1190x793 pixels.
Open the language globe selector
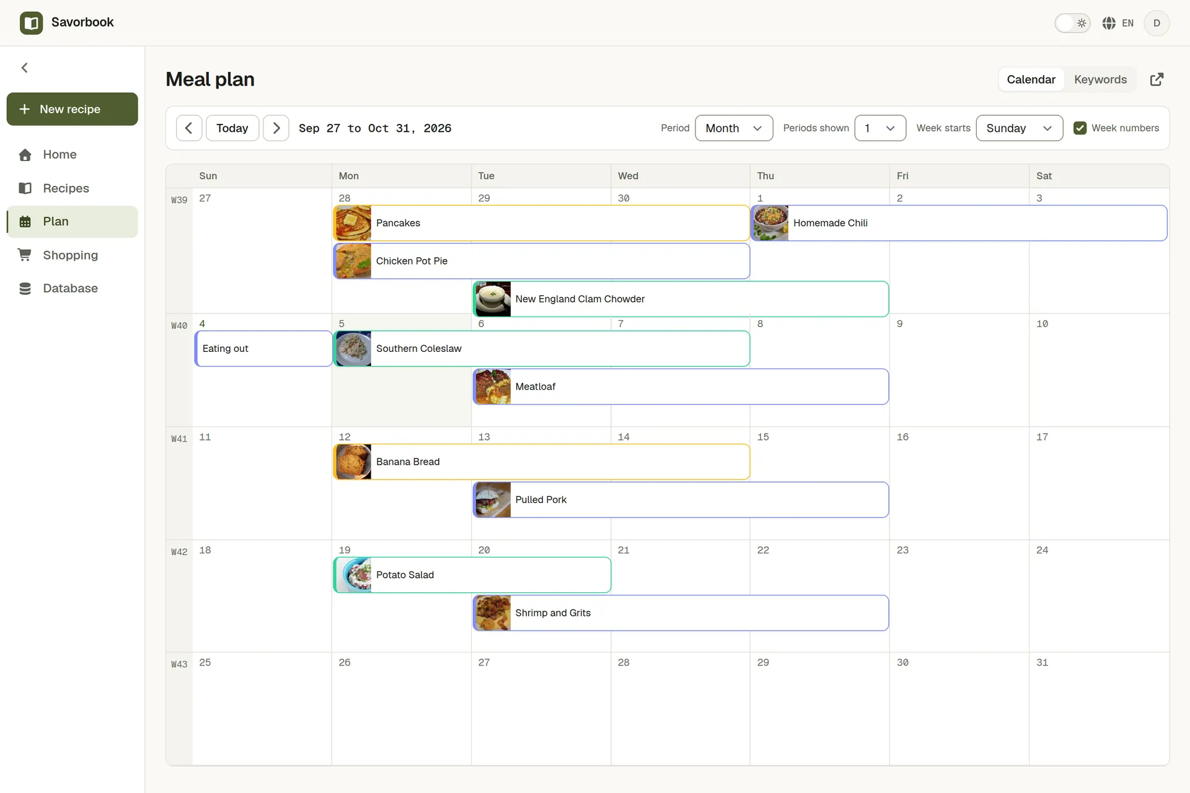coord(1118,23)
